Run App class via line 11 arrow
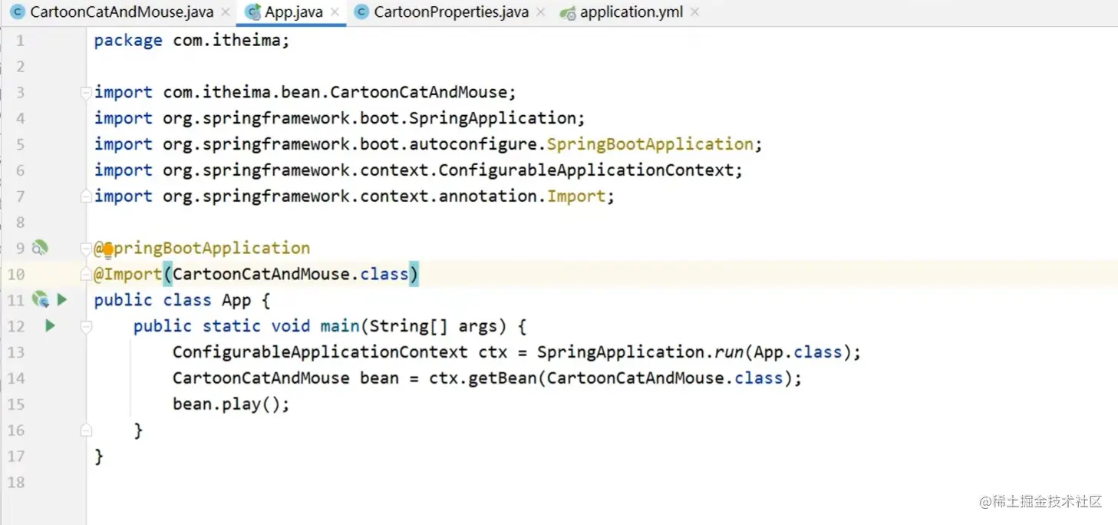The image size is (1118, 525). click(x=62, y=300)
